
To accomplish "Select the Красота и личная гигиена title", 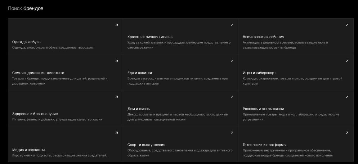I will click(150, 37).
